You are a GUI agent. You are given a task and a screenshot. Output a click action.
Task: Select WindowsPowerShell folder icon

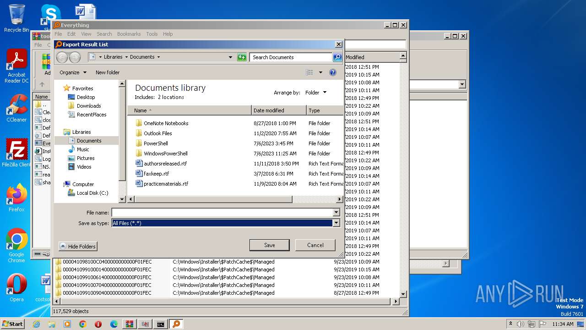(139, 154)
